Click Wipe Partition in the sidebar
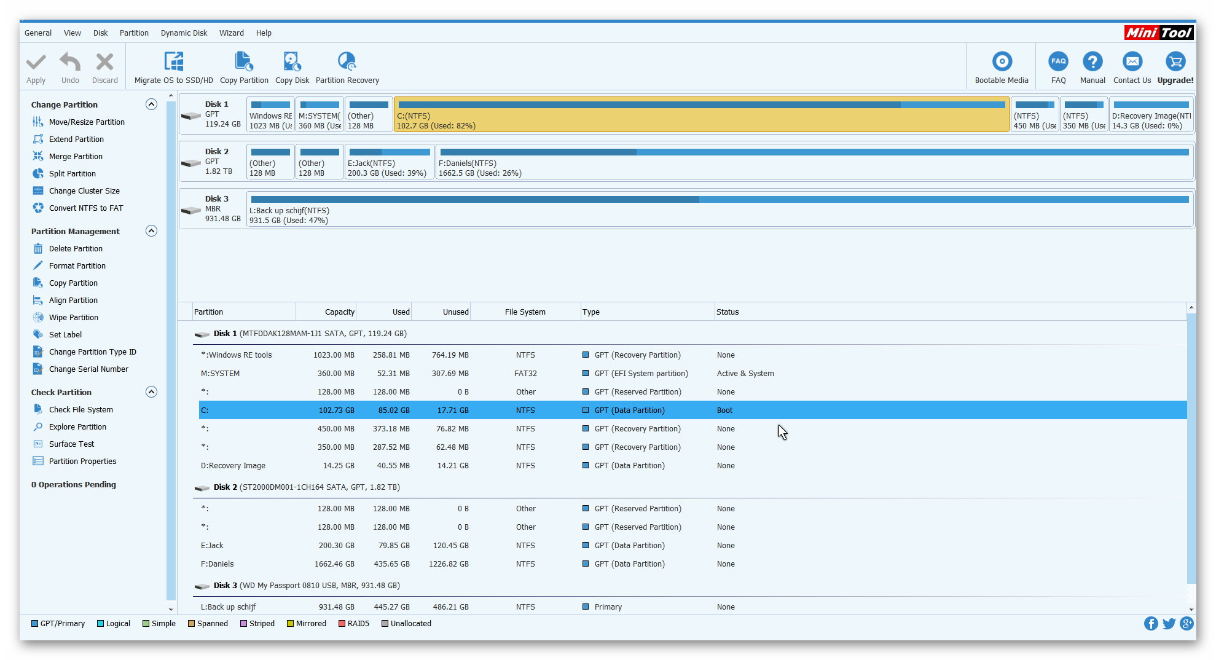Viewport: 1216px width, 660px height. tap(73, 318)
